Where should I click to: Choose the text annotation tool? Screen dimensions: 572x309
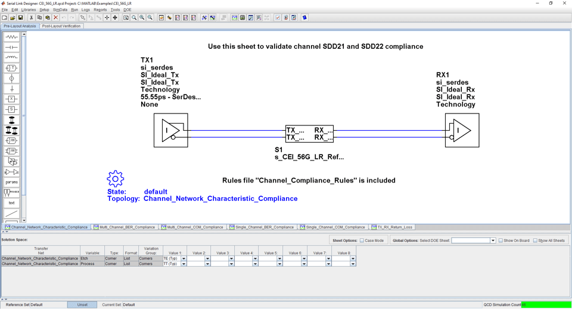click(11, 203)
